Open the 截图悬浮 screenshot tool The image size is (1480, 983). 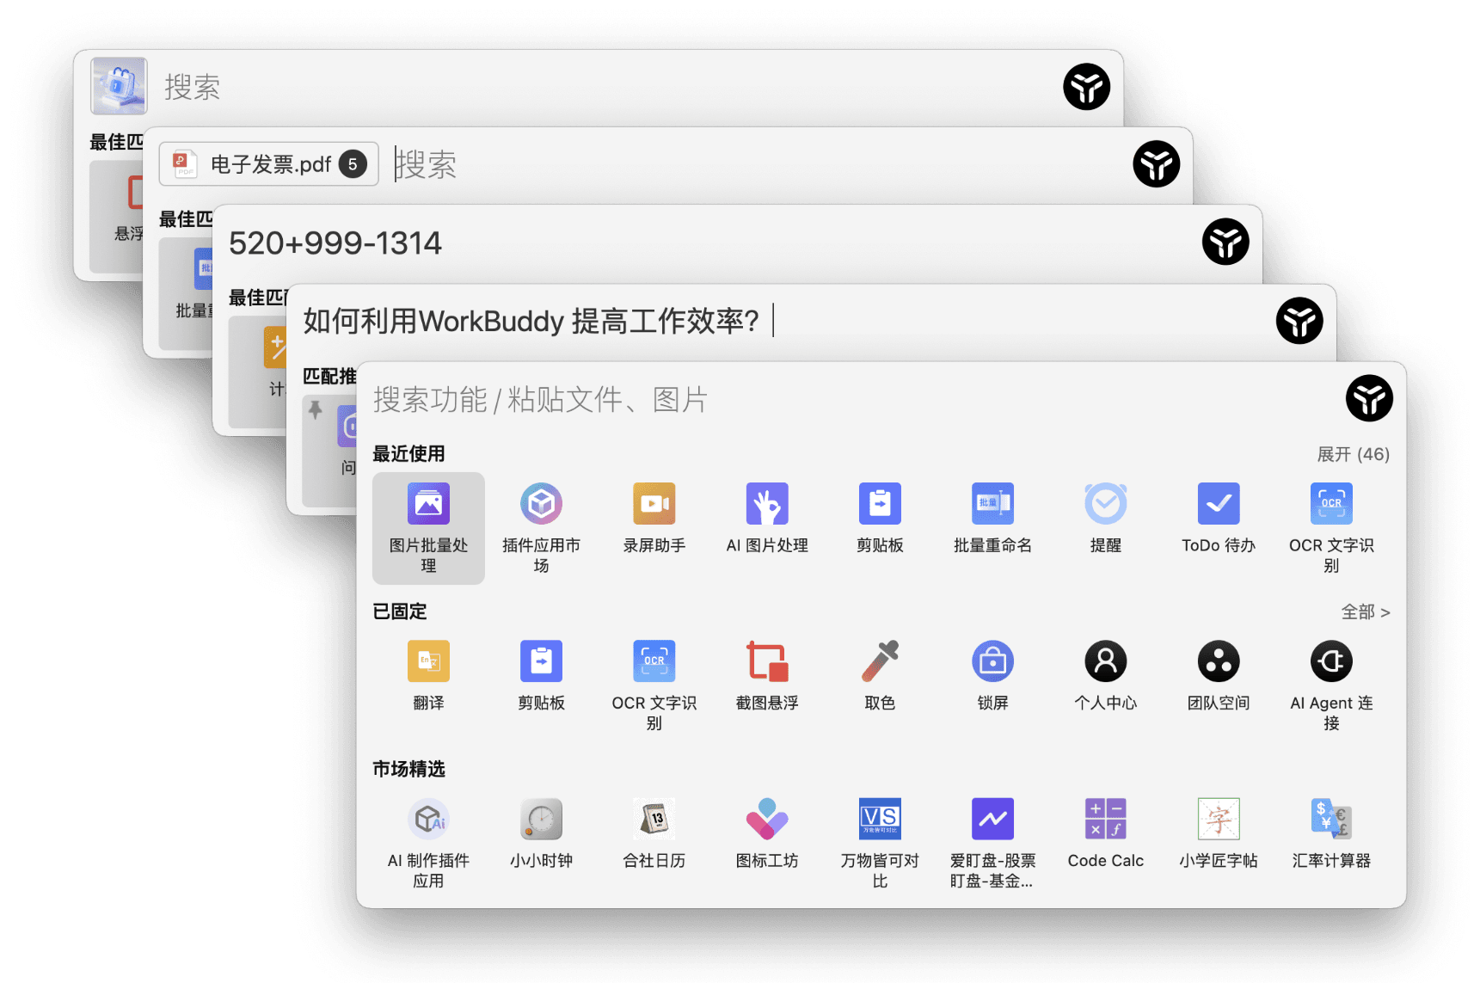767,675
